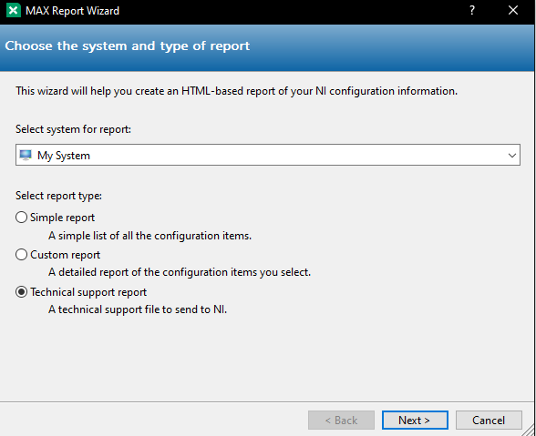Click 'A detailed report of the configuration items you select.'
536x436 pixels.
tap(180, 272)
